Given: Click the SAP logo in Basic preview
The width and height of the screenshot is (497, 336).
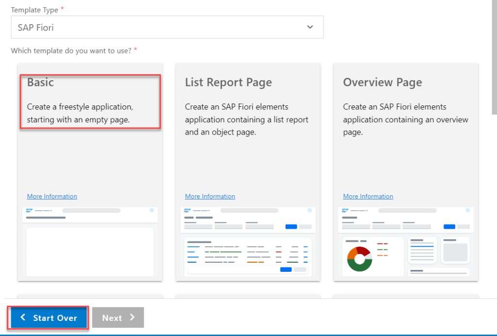Looking at the screenshot, I should [30, 211].
